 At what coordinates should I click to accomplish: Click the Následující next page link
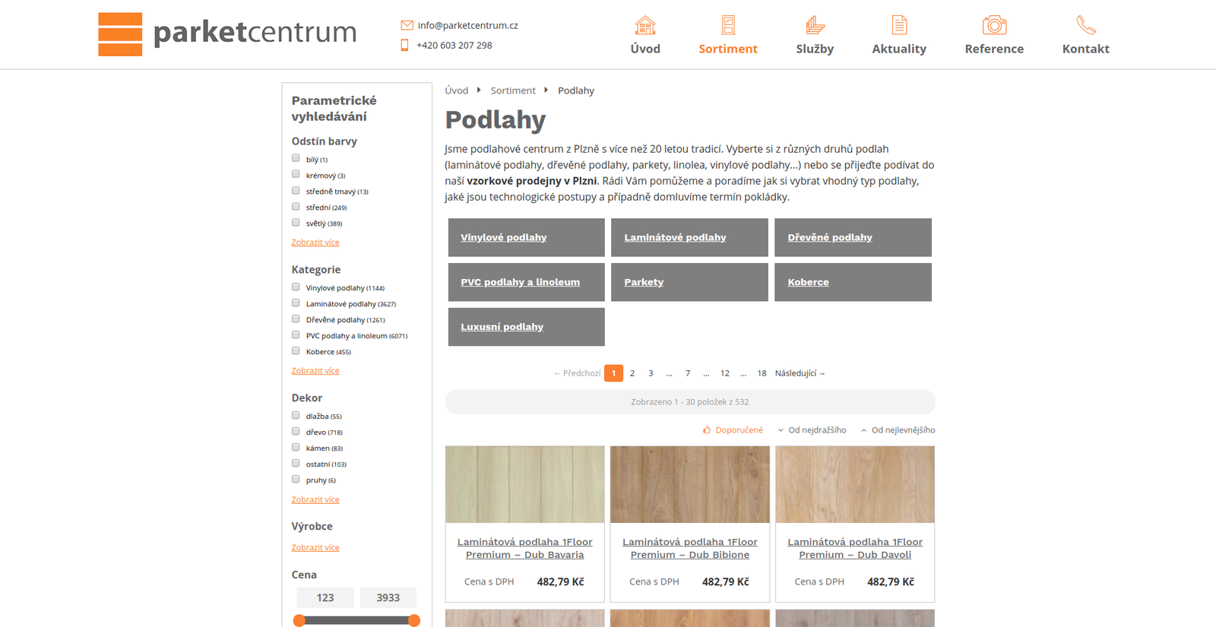pyautogui.click(x=800, y=373)
